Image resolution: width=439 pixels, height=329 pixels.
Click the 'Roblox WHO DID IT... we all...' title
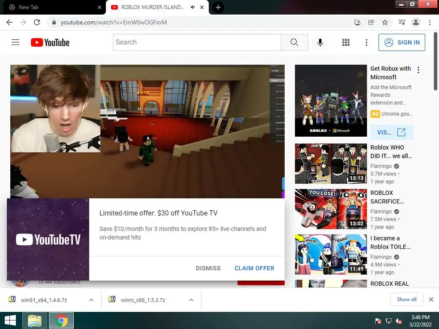coord(391,152)
